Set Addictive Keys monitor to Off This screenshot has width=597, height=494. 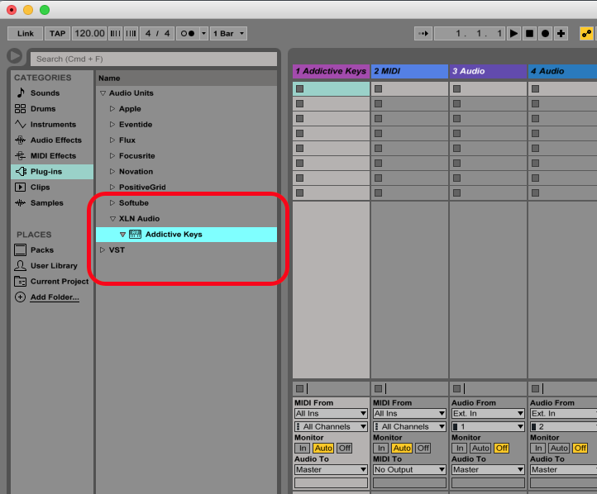tap(345, 448)
